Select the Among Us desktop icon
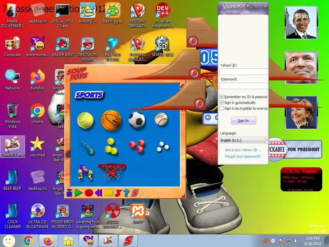This screenshot has width=329, height=247. click(x=87, y=14)
